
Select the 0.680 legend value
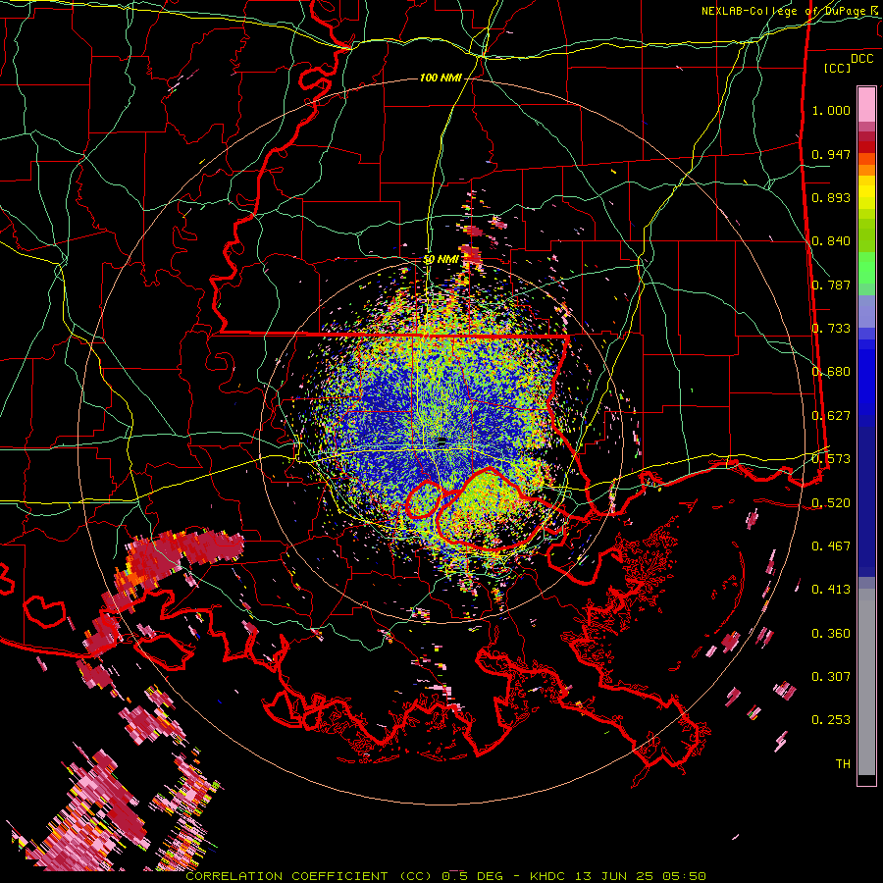(x=831, y=372)
